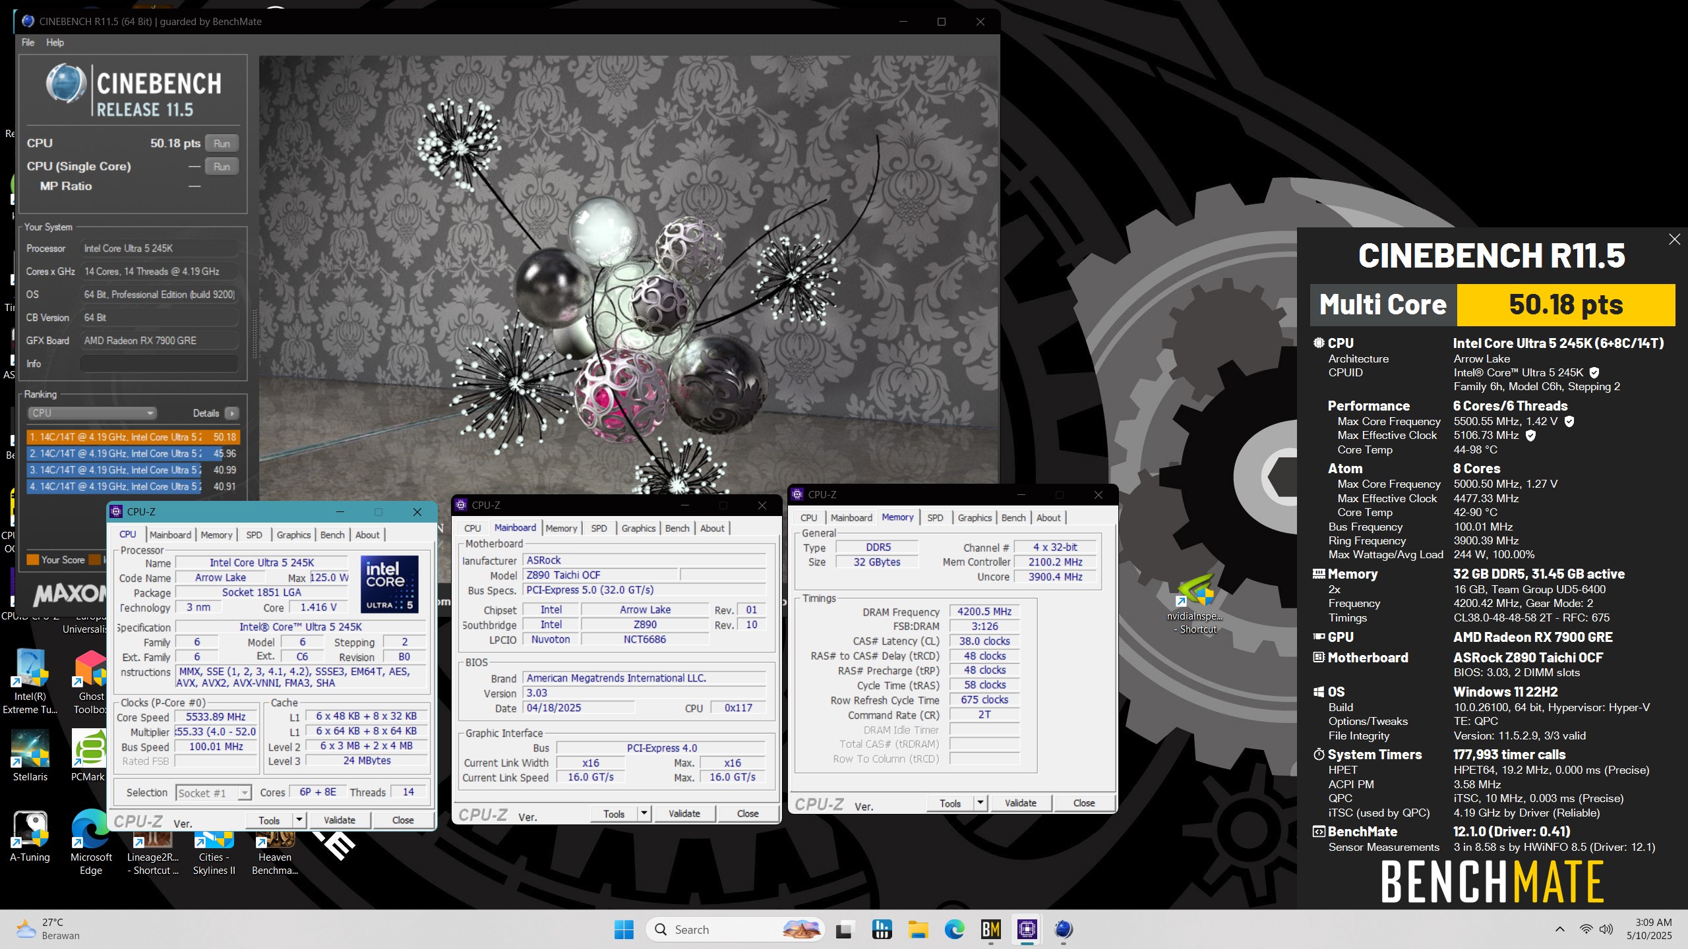Switch to Bench tab in CPU-Z CPU window

tap(332, 534)
